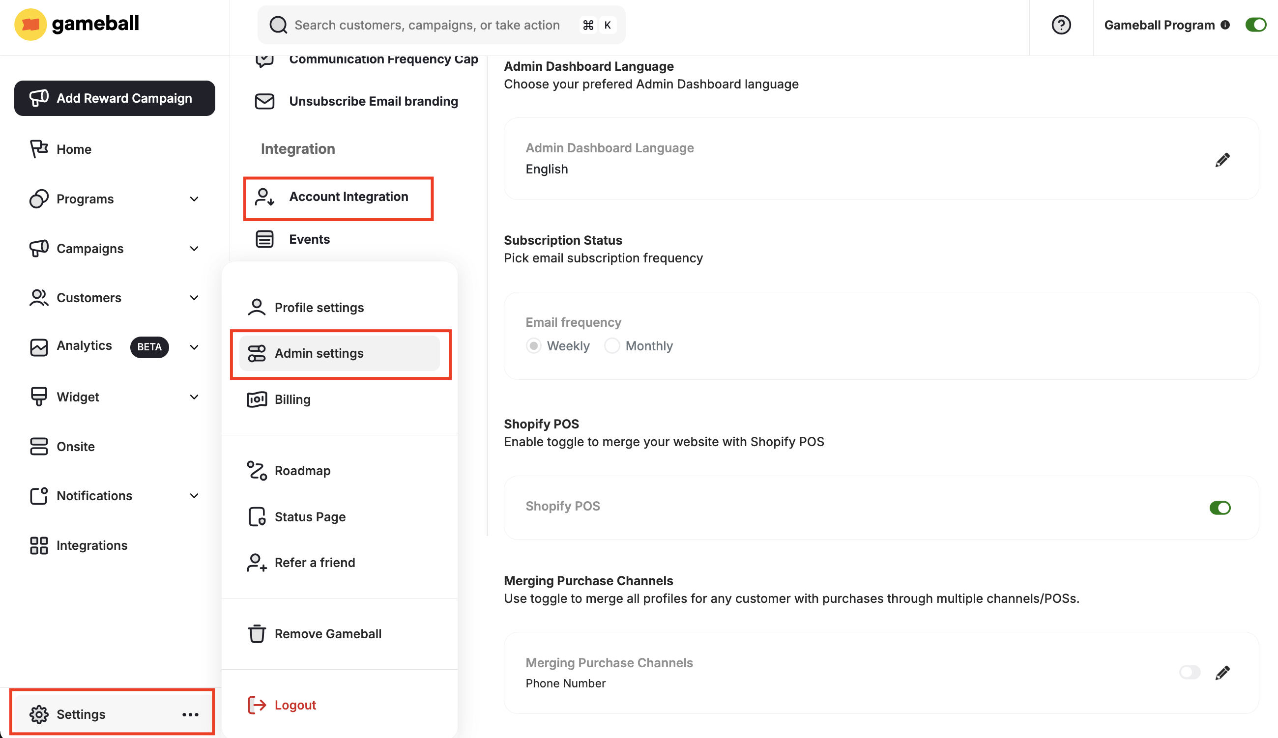Select the Refer a friend icon
This screenshot has width=1278, height=738.
[x=257, y=562]
